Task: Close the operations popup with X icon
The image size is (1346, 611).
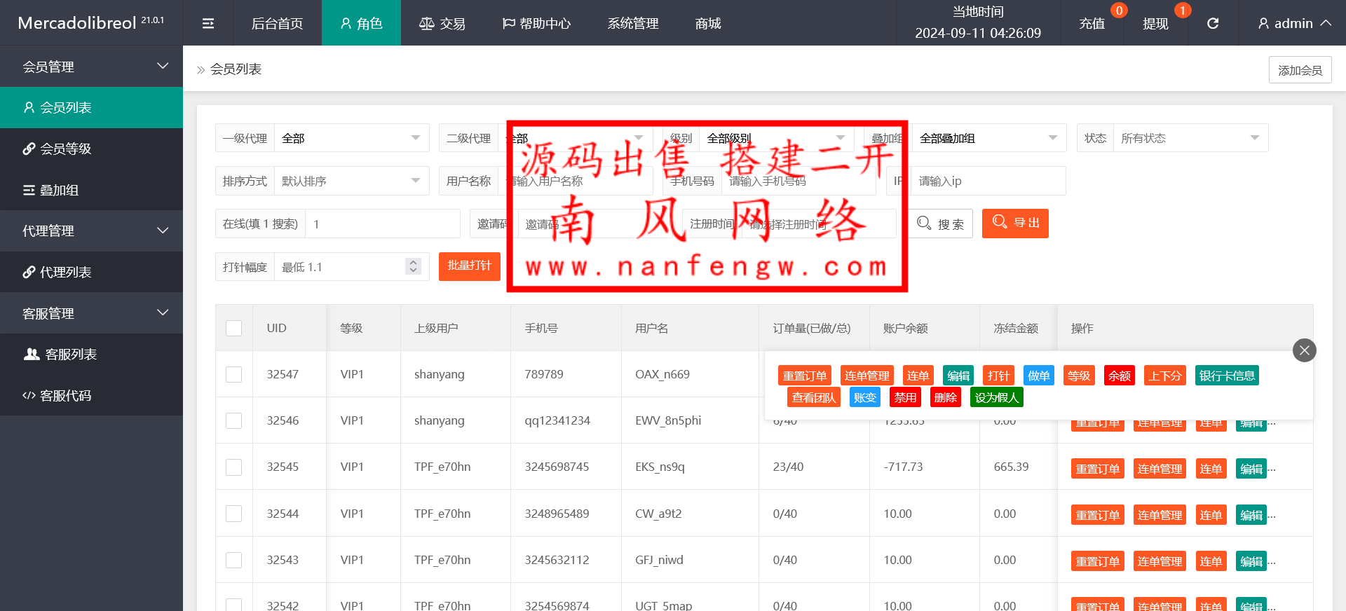Action: (x=1304, y=350)
